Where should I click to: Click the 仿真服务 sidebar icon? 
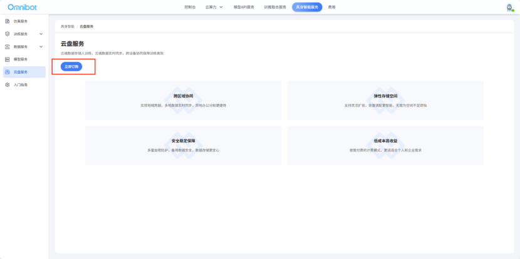point(7,21)
